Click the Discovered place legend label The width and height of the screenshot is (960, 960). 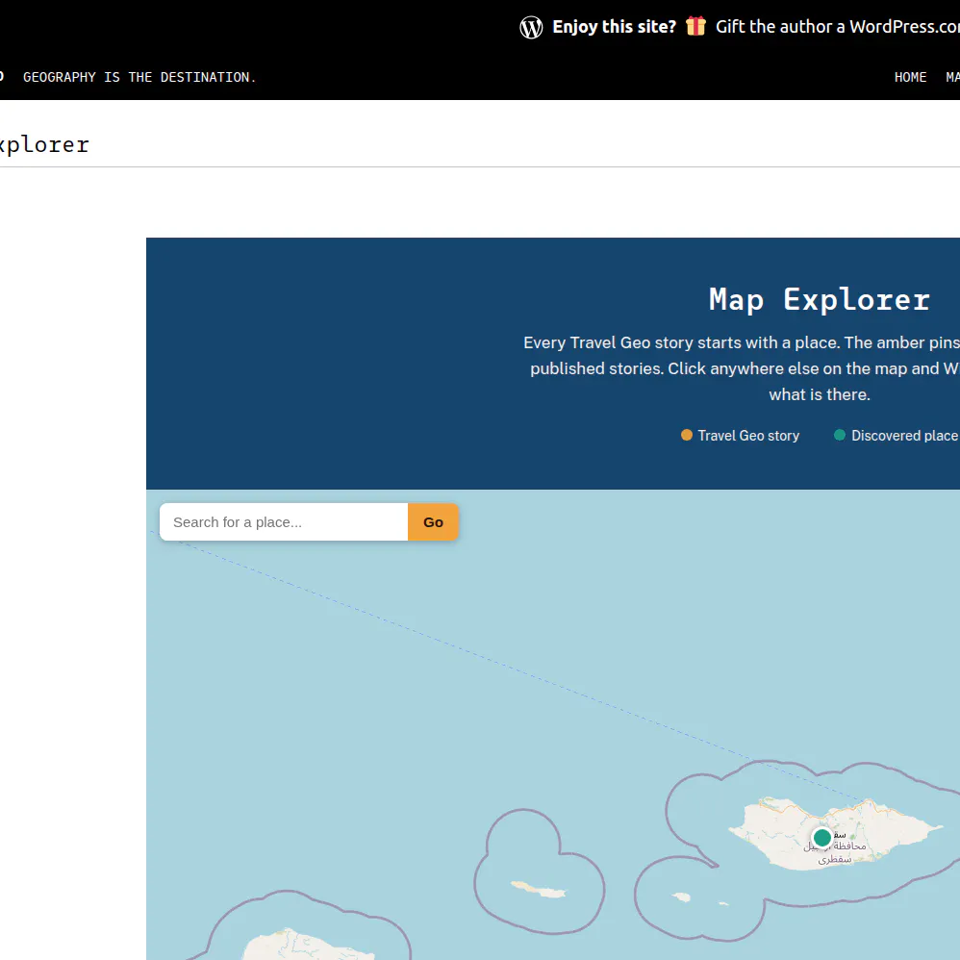904,436
